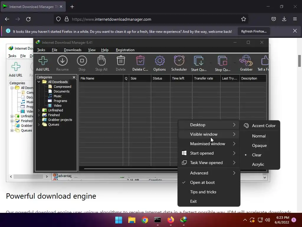Expand the Finished tree node

[x=39, y=115]
